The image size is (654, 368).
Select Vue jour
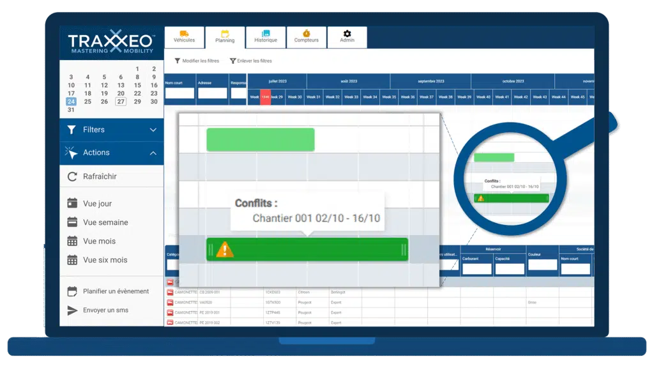coord(97,204)
